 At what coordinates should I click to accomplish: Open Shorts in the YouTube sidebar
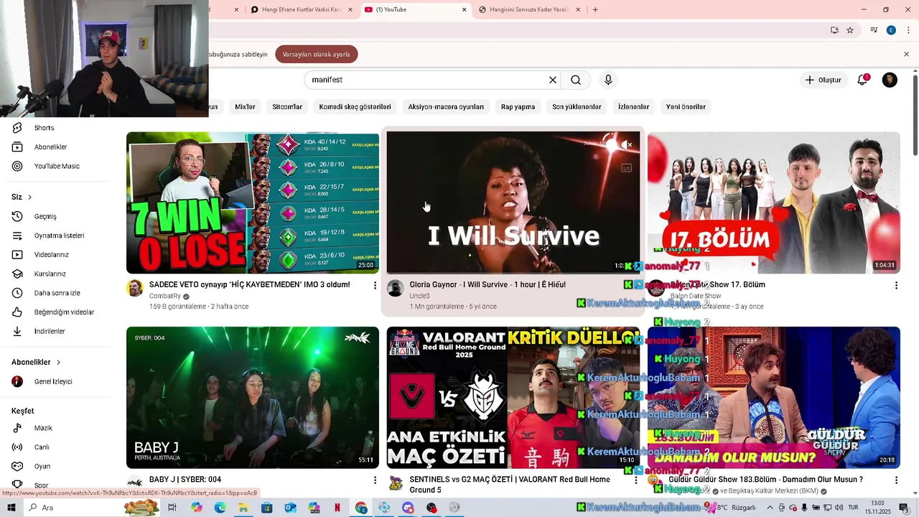(44, 128)
